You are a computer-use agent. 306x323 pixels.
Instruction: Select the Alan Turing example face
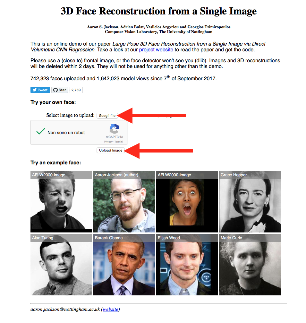click(61, 265)
